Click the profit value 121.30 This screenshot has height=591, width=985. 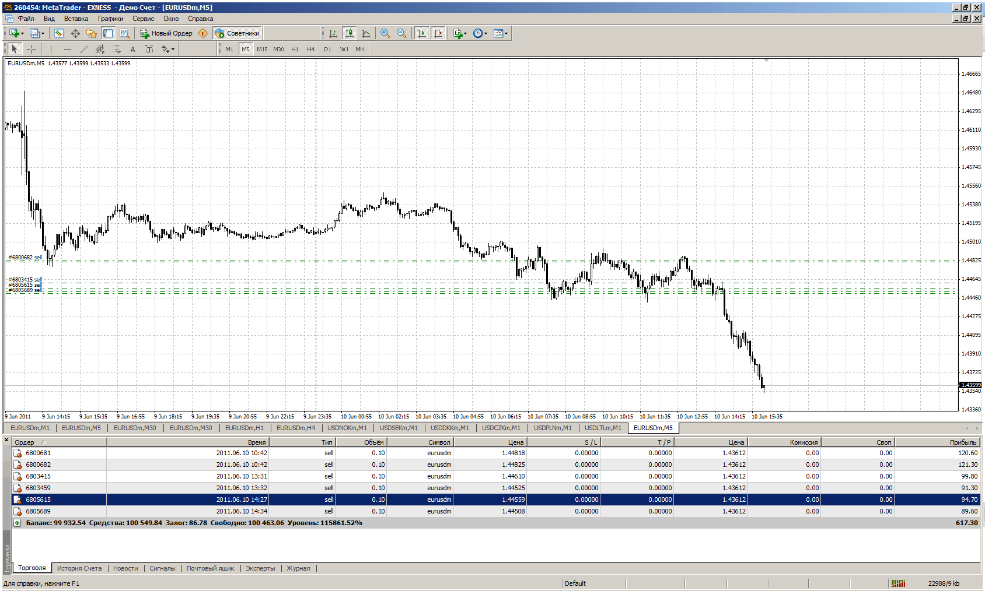tap(967, 465)
